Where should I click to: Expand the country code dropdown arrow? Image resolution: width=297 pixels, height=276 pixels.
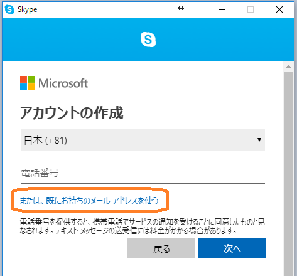(x=259, y=140)
